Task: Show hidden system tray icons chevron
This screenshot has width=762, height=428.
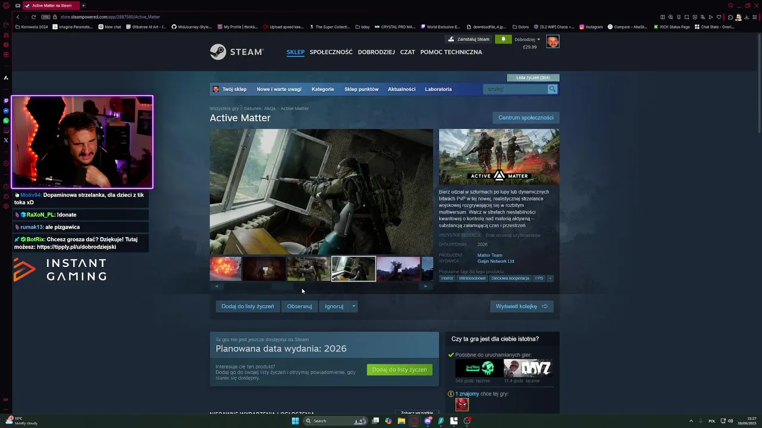Action: pos(691,421)
